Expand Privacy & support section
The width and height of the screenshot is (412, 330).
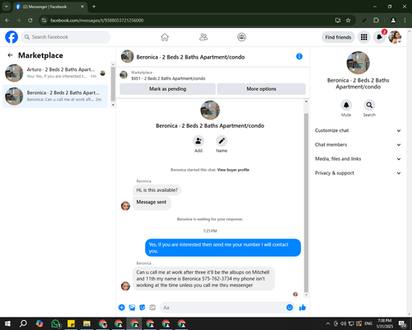(x=358, y=173)
